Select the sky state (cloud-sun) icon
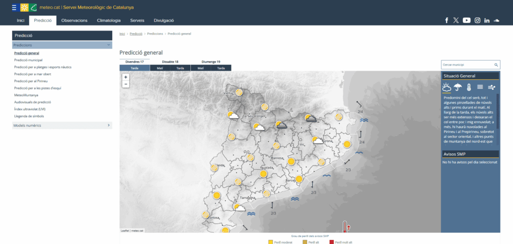The image size is (513, 244). 446,87
